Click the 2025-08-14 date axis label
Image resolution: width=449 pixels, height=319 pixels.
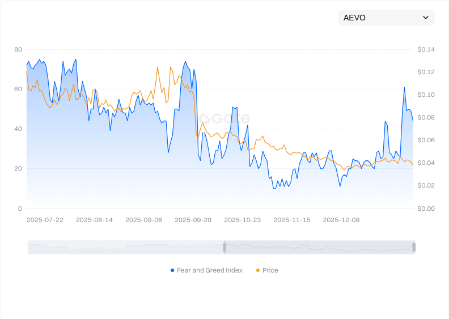click(x=94, y=220)
